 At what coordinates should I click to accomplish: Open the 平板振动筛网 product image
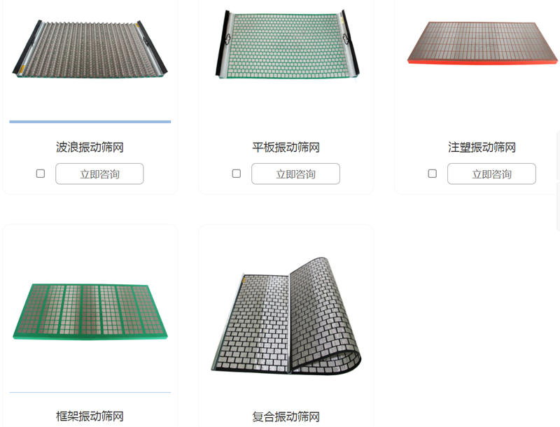click(287, 44)
